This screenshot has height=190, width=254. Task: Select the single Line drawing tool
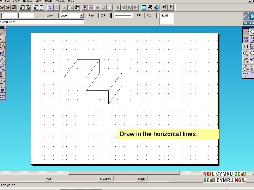tap(2, 32)
